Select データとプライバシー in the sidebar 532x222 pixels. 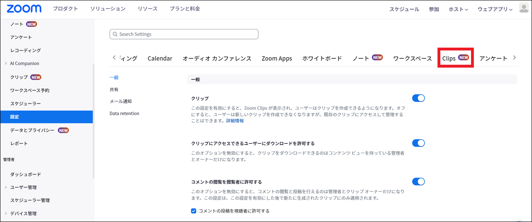pyautogui.click(x=32, y=130)
